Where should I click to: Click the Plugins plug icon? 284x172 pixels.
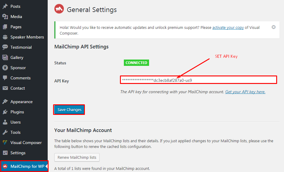tap(5, 112)
